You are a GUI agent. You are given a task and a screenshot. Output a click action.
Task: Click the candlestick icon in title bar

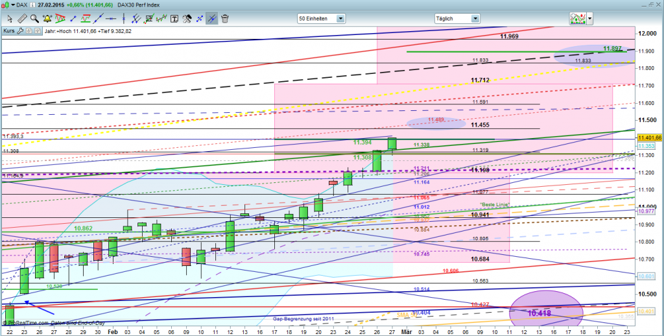(x=5, y=5)
